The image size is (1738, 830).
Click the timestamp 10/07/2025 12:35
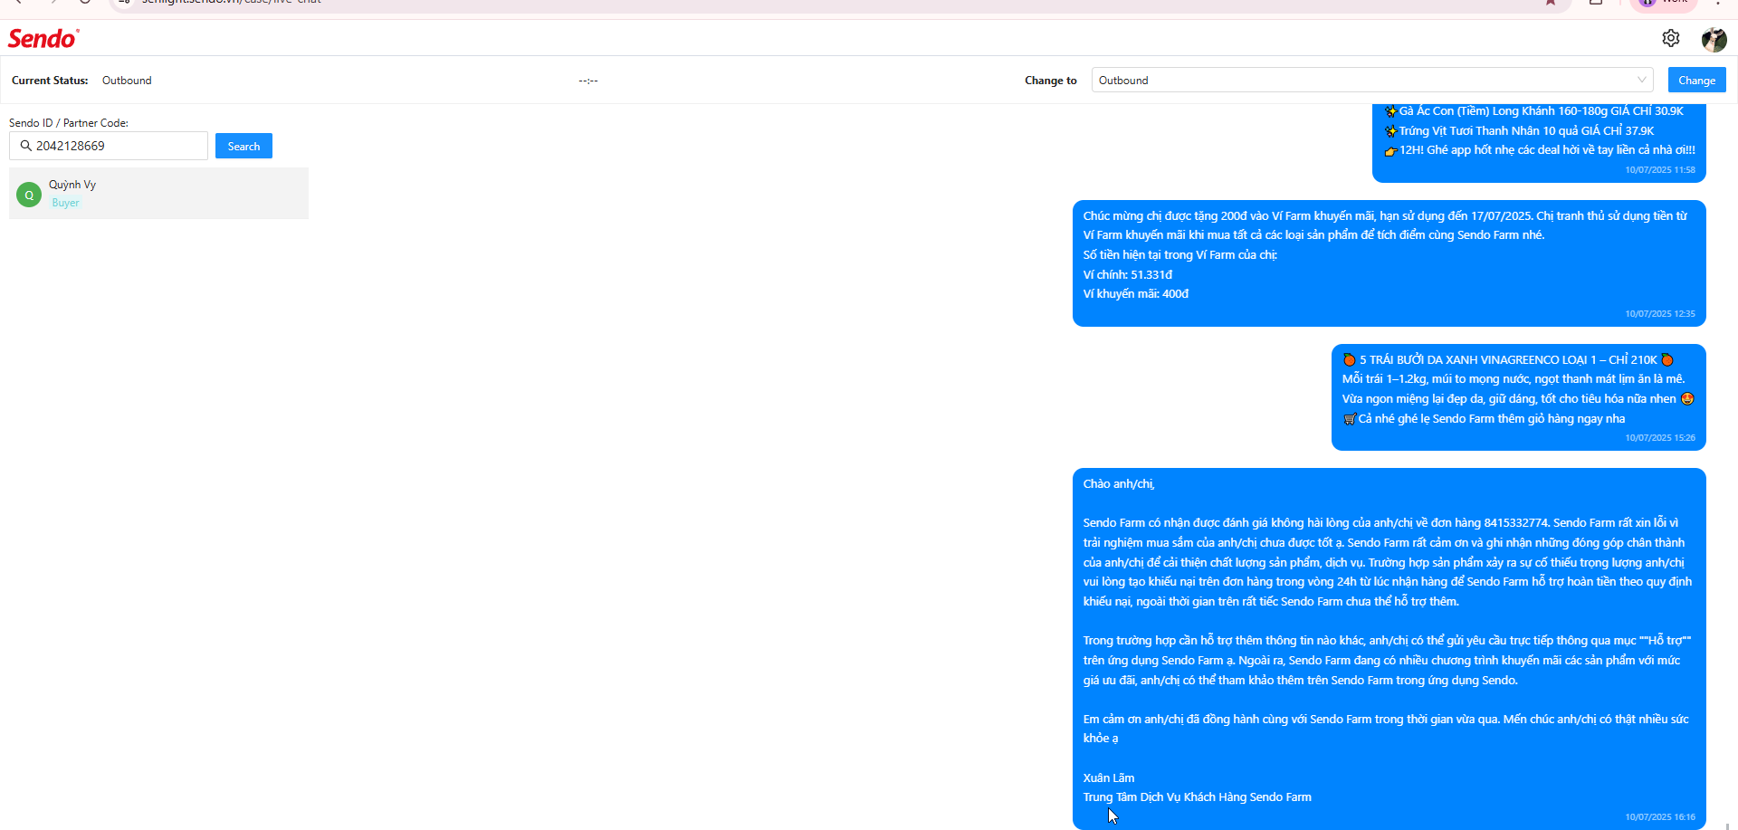[1660, 314]
